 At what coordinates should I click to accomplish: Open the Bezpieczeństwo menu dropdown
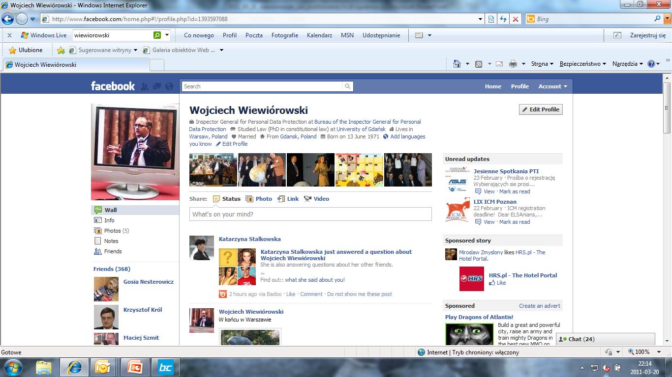coord(583,64)
